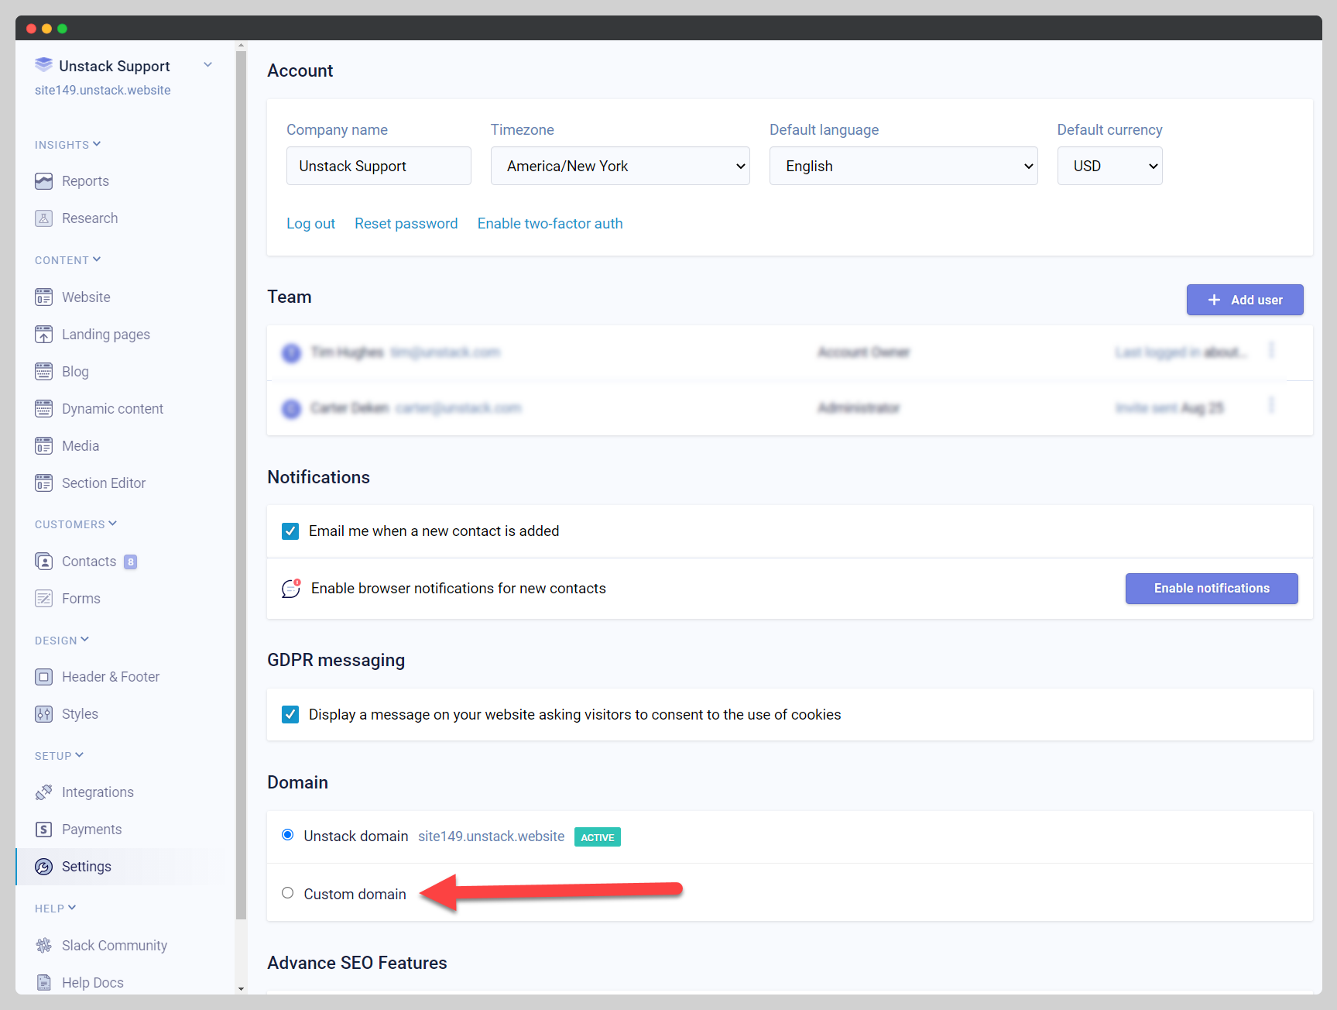Uncheck email me when new contact added

(x=290, y=531)
